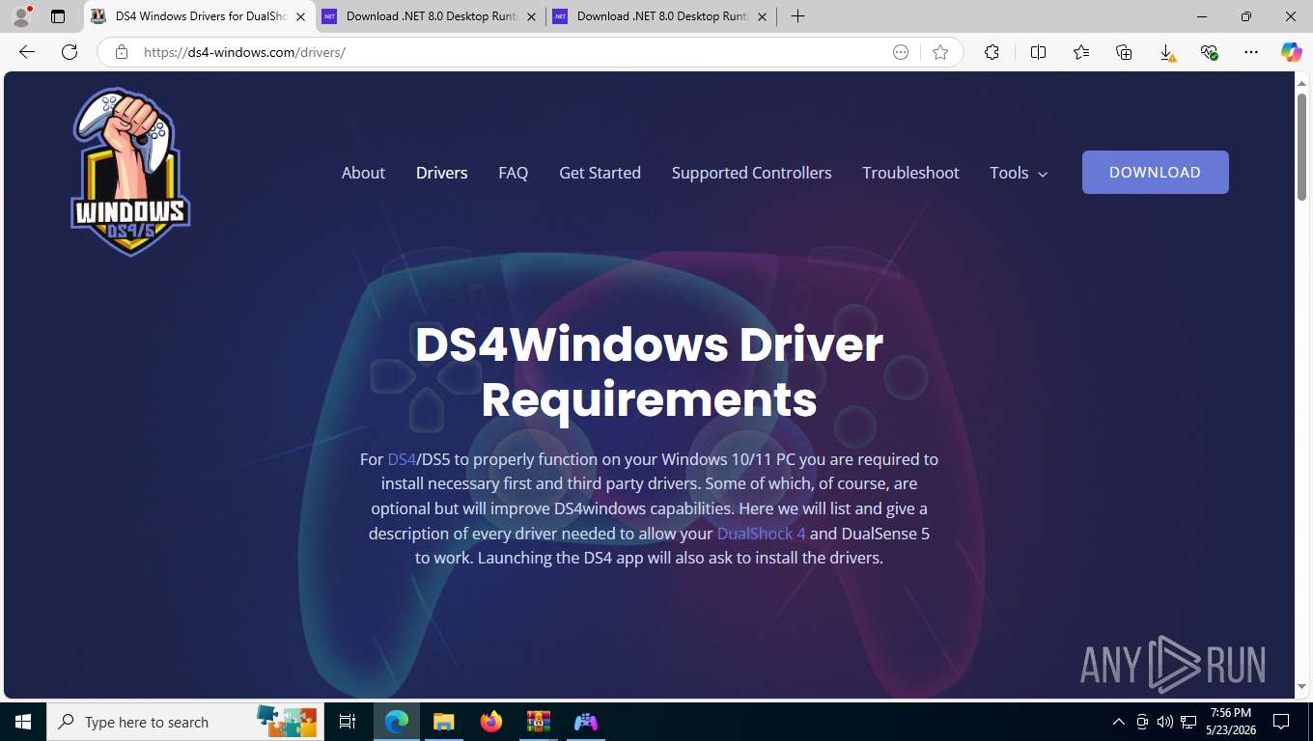Open Microsoft Edge in taskbar
This screenshot has width=1313, height=741.
[397, 722]
